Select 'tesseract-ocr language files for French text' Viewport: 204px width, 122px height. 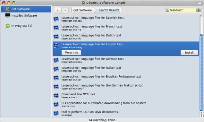click(x=92, y=26)
